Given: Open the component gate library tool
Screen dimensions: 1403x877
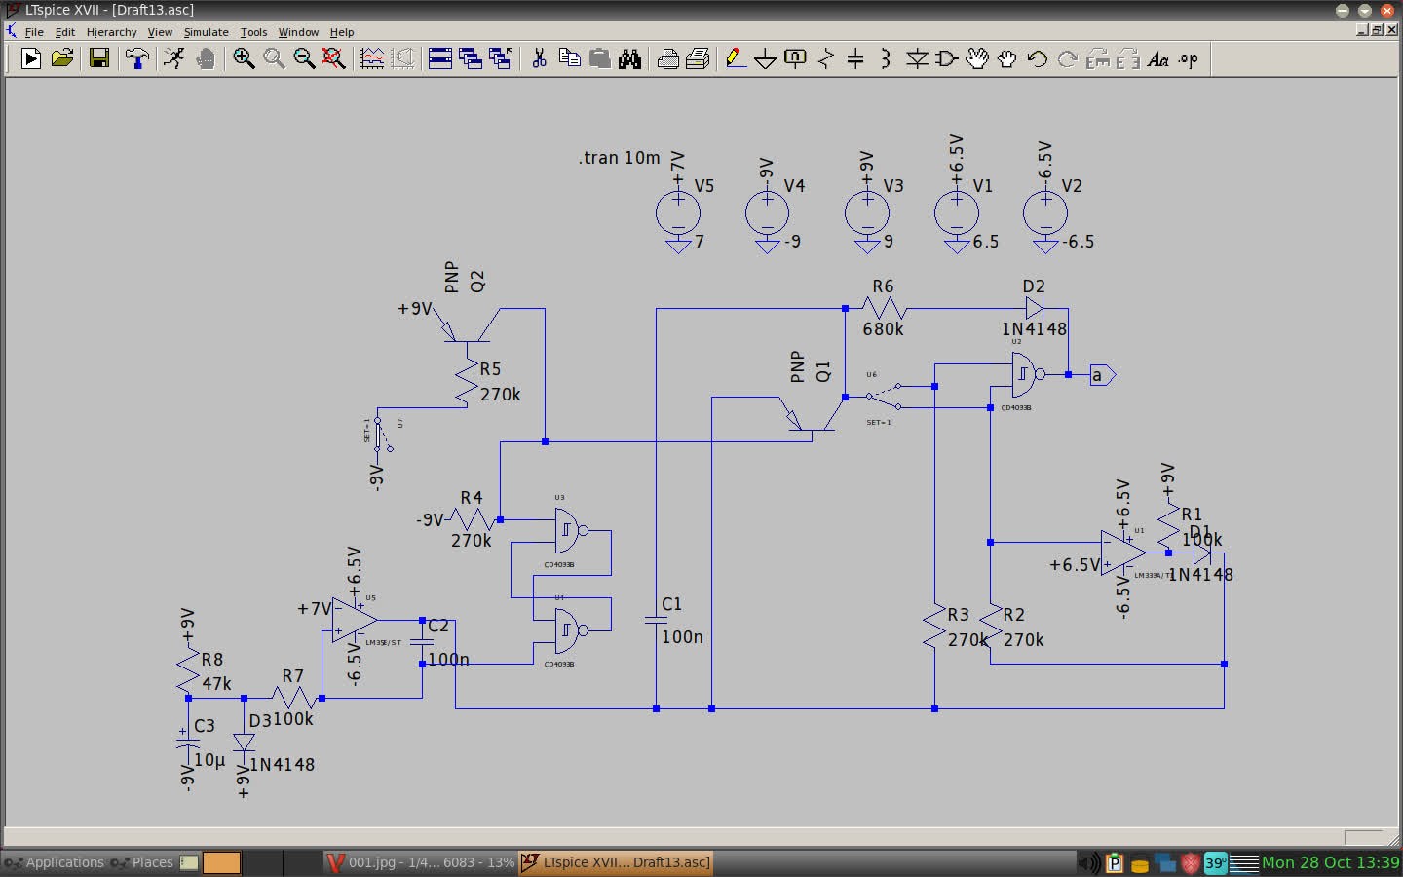Looking at the screenshot, I should [x=946, y=59].
